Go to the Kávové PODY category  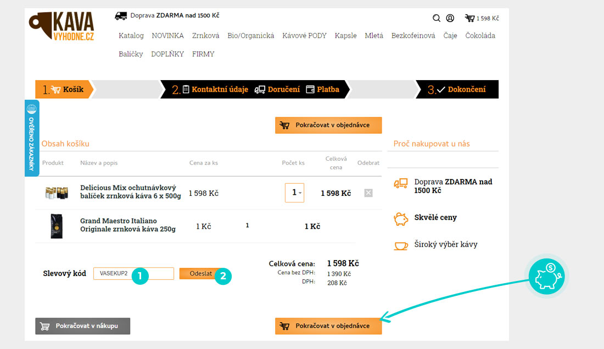pyautogui.click(x=304, y=36)
